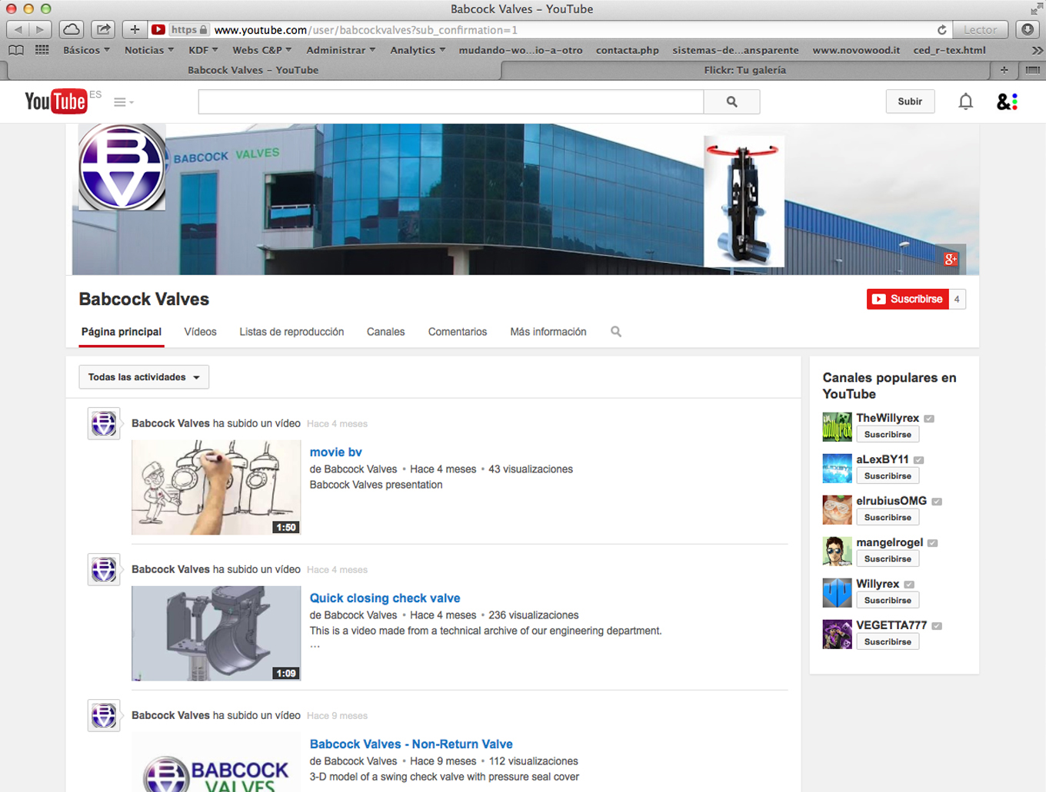Screen dimensions: 1046x792
Task: Expand the Todas las actividades dropdown
Action: click(x=144, y=377)
